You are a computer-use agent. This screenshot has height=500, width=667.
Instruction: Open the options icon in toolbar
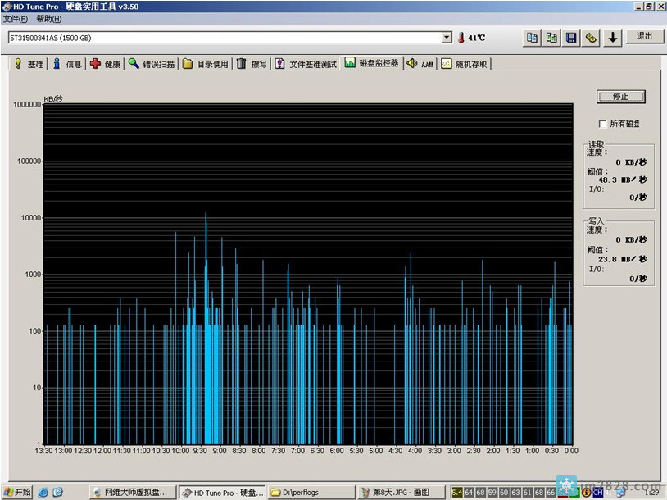pyautogui.click(x=591, y=38)
